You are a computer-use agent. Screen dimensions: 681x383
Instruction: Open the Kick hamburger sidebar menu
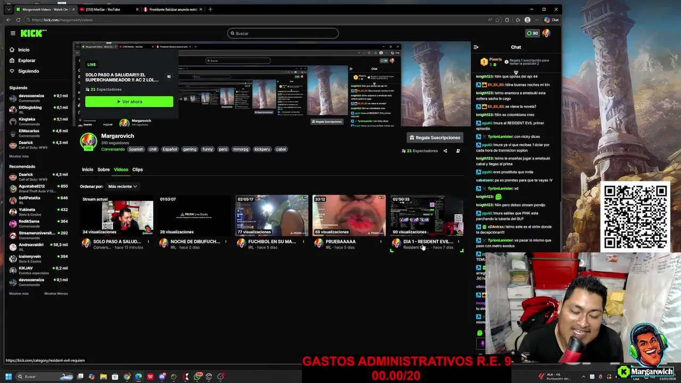(13, 33)
